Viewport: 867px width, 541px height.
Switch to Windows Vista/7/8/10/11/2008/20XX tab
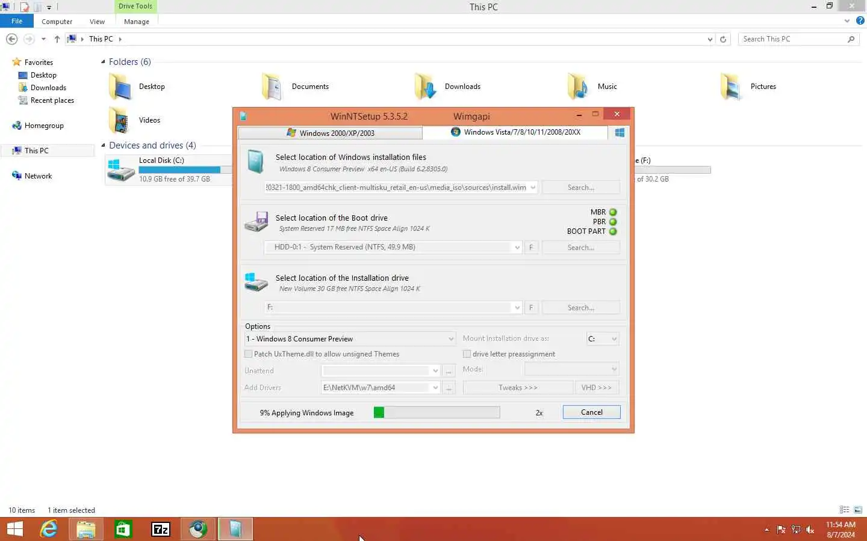(x=515, y=132)
